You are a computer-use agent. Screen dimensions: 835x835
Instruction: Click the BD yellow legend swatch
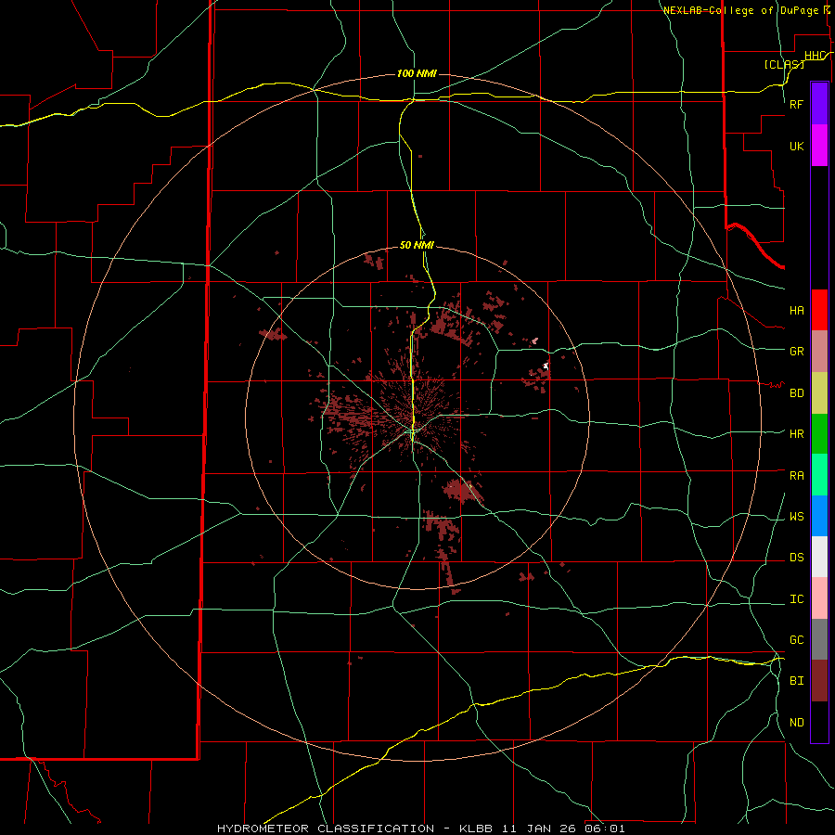(x=819, y=393)
